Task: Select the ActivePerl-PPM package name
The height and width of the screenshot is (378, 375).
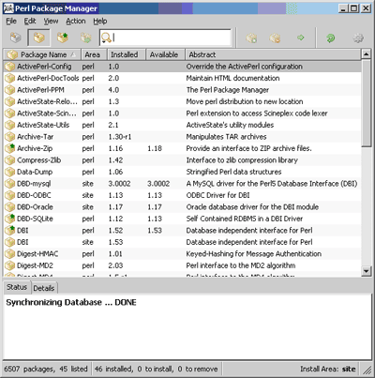Action: point(40,90)
